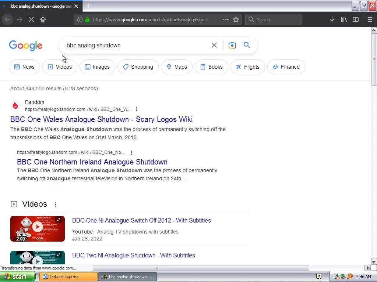This screenshot has width=377, height=282.
Task: Click the freakylogo.fandom.com BBC_One_W URL
Action: (x=78, y=109)
